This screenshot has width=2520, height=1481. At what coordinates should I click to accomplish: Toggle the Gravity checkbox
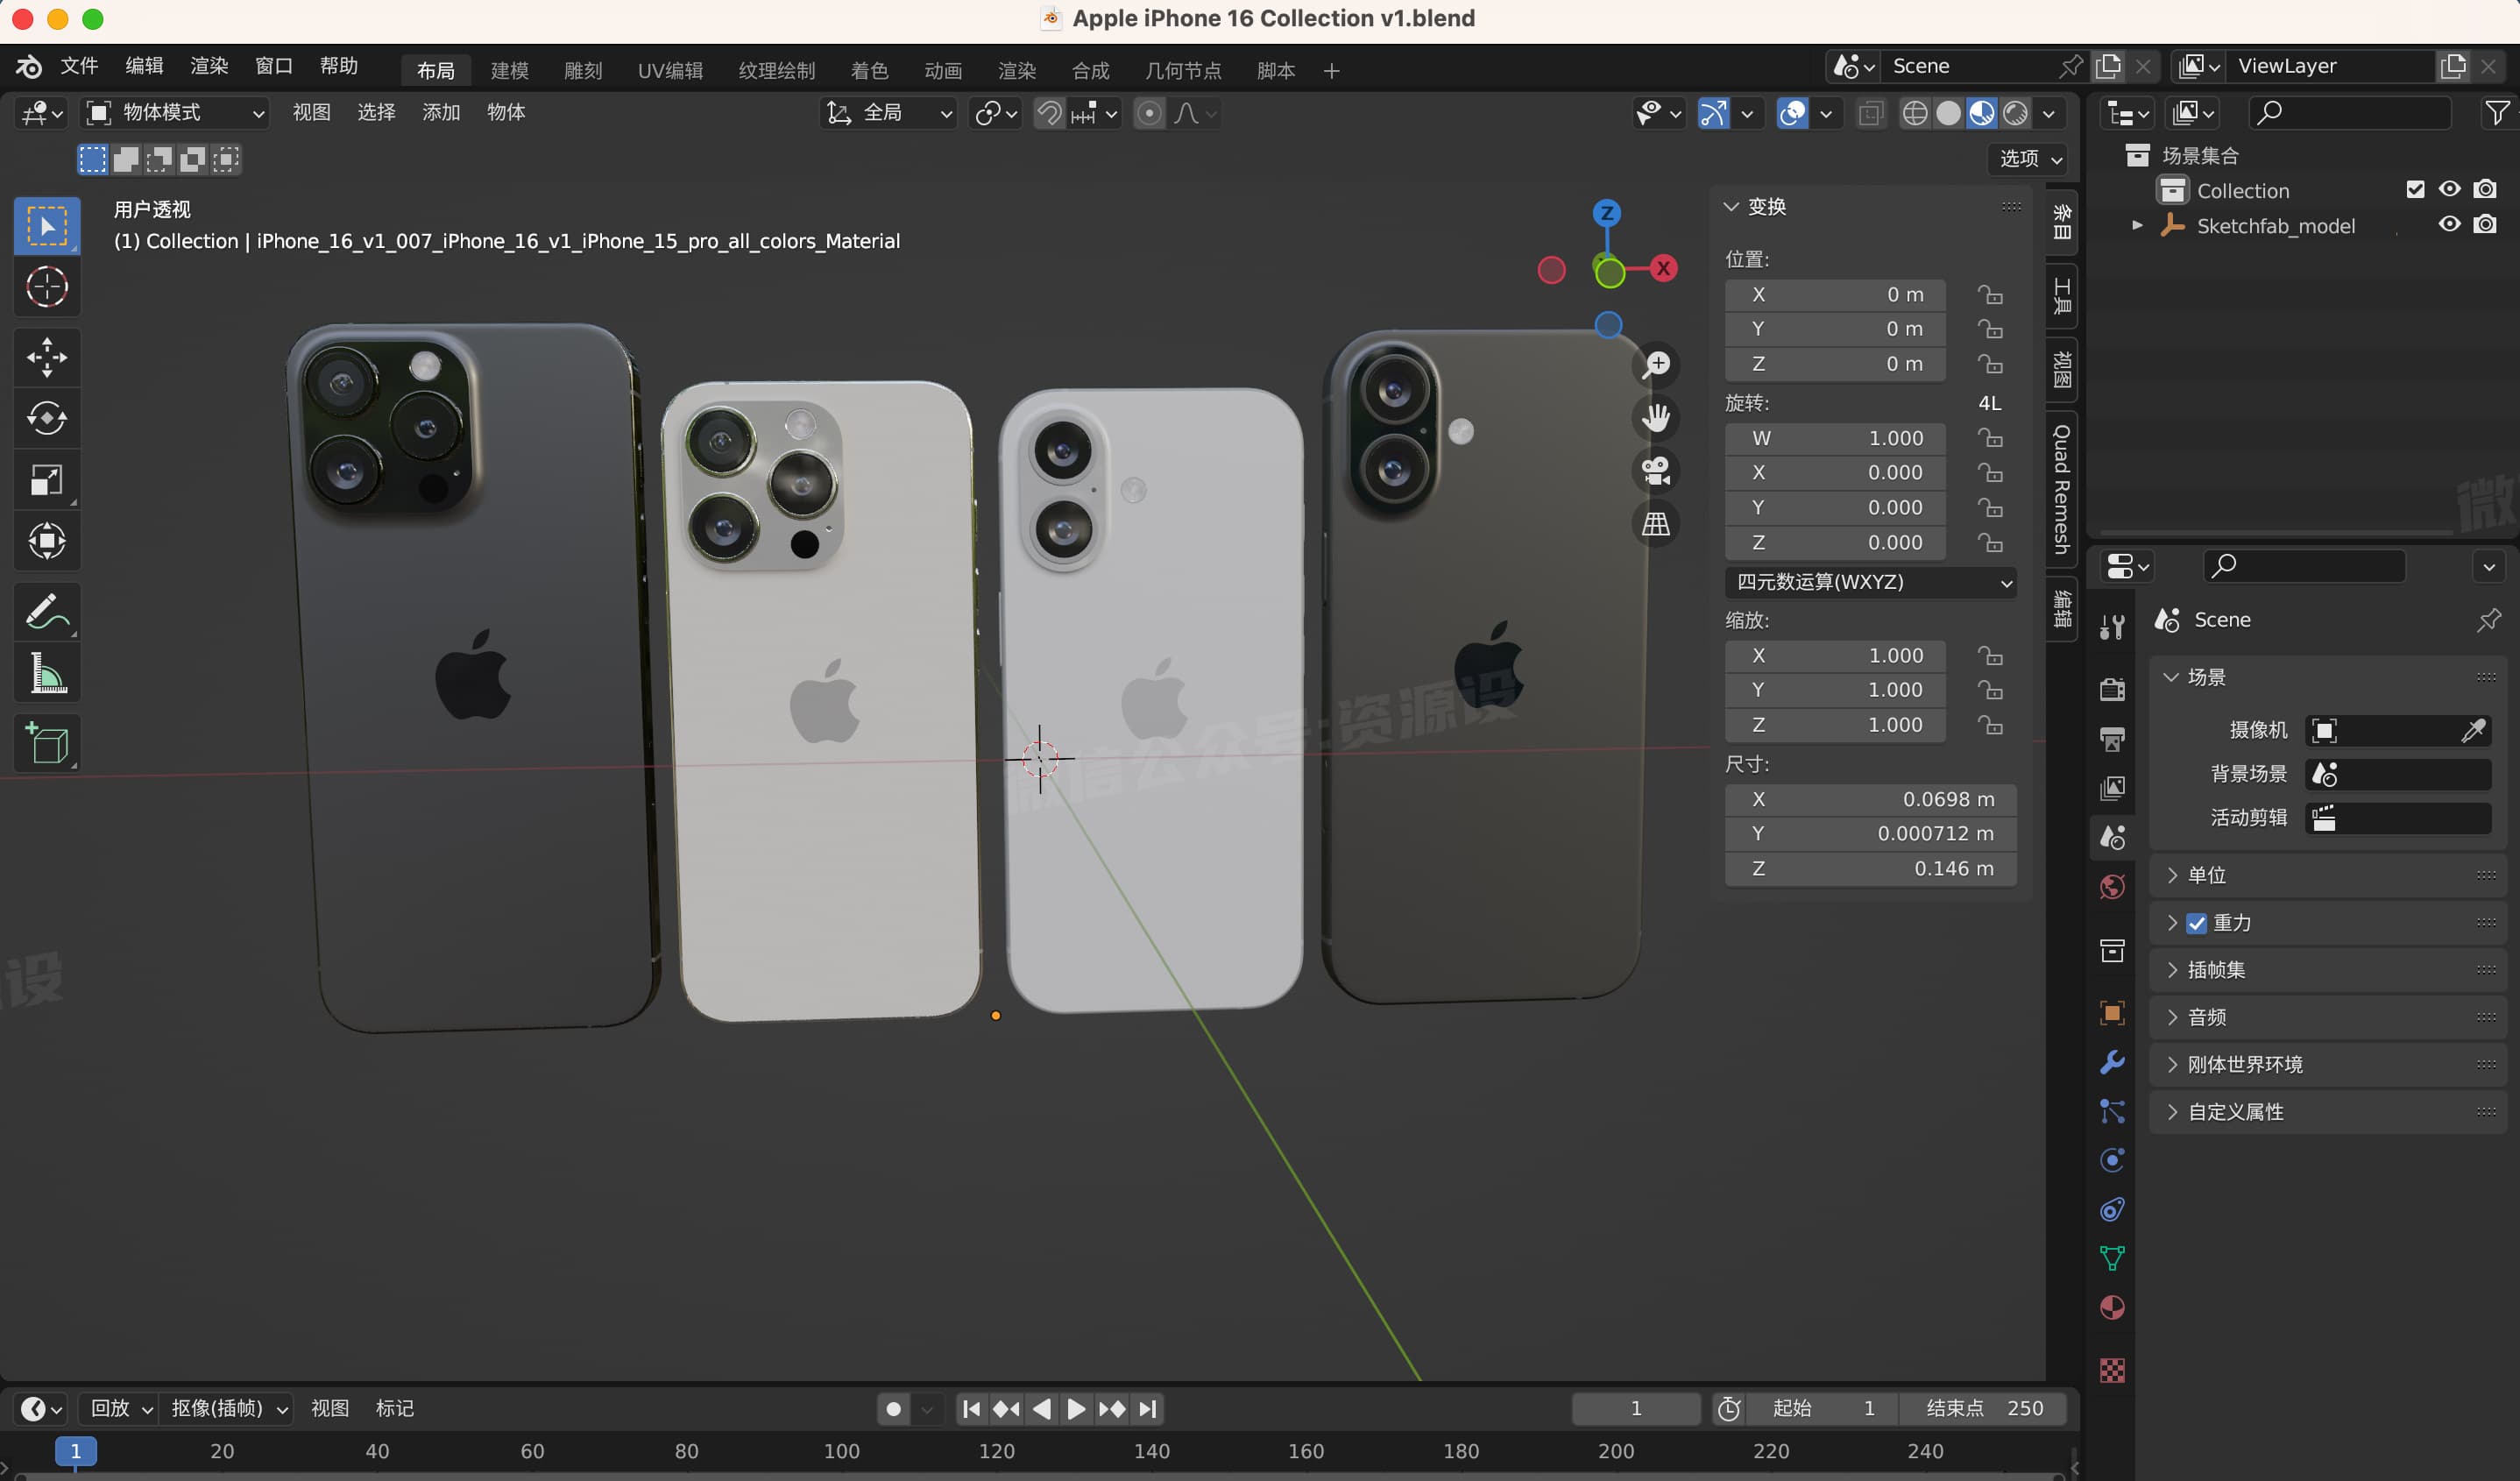(2197, 923)
